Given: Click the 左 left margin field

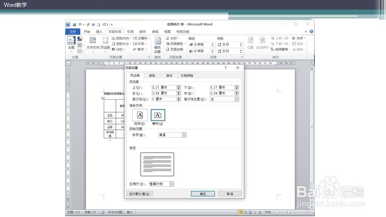Looking at the screenshot, I should click(x=164, y=93).
